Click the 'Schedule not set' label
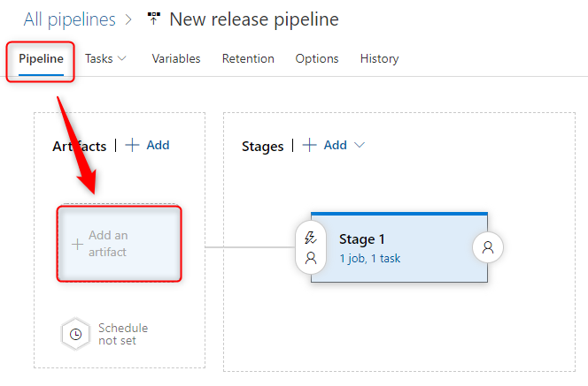This screenshot has width=588, height=386. coord(123,334)
